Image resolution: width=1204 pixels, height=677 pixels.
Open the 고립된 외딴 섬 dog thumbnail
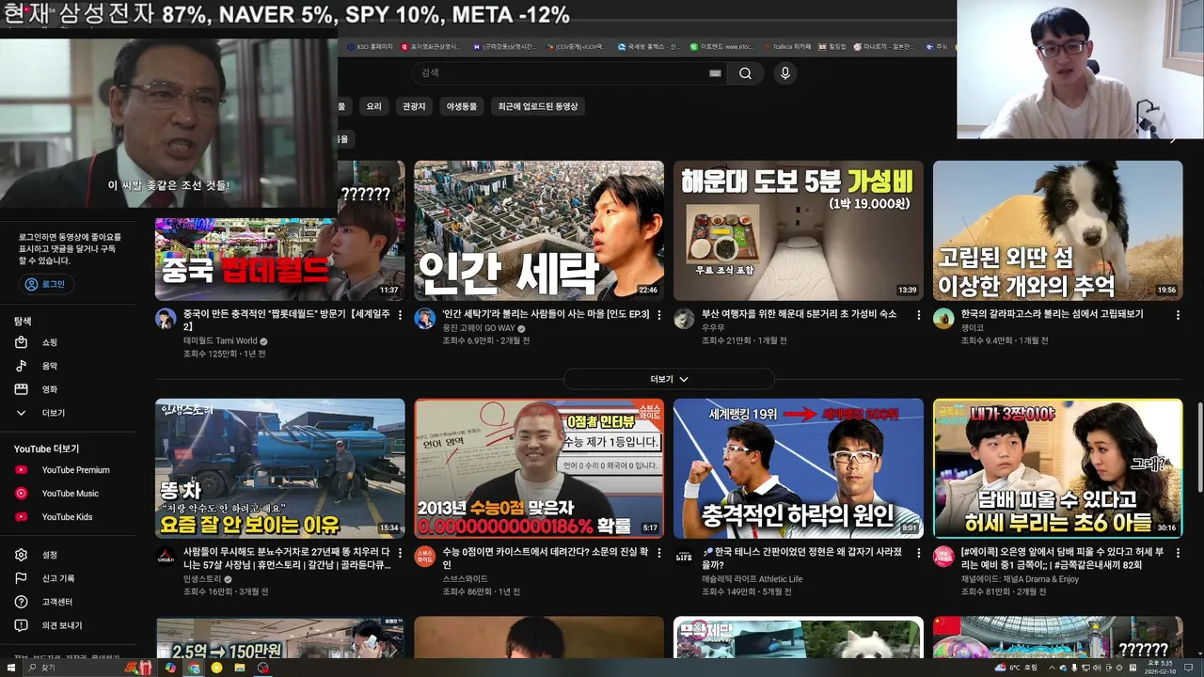pos(1058,230)
